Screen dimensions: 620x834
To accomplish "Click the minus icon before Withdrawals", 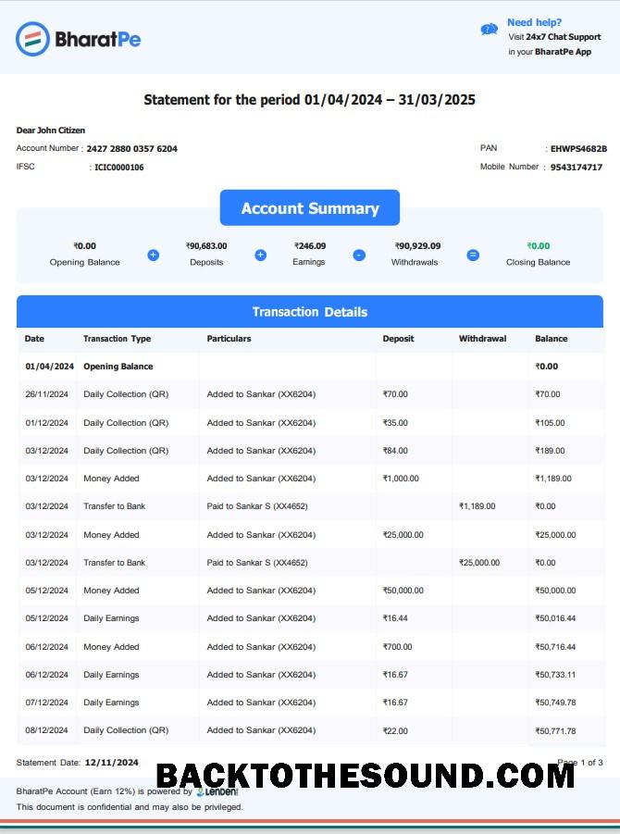I will tap(359, 255).
